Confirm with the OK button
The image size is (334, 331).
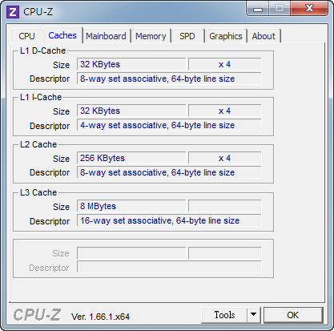(293, 315)
